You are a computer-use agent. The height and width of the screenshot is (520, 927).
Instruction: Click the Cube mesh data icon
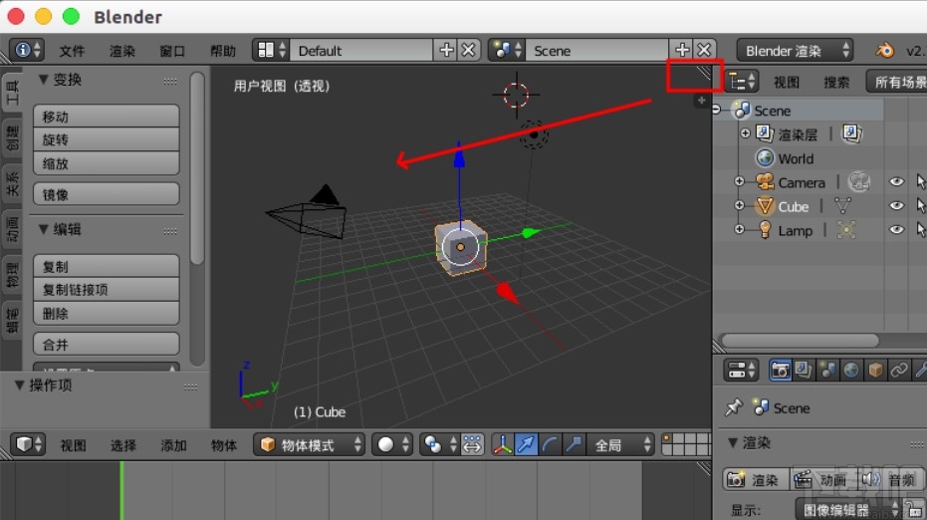coord(842,206)
